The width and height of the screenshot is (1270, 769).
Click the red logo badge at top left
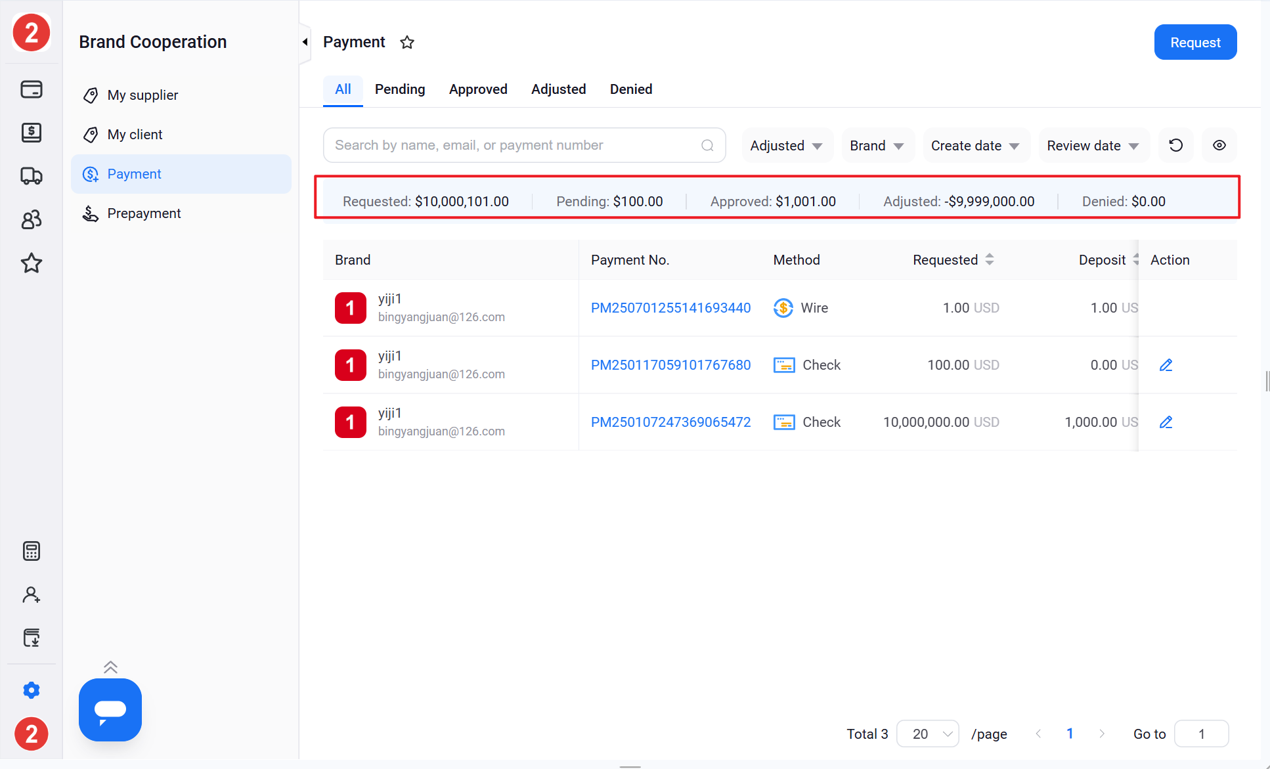32,32
